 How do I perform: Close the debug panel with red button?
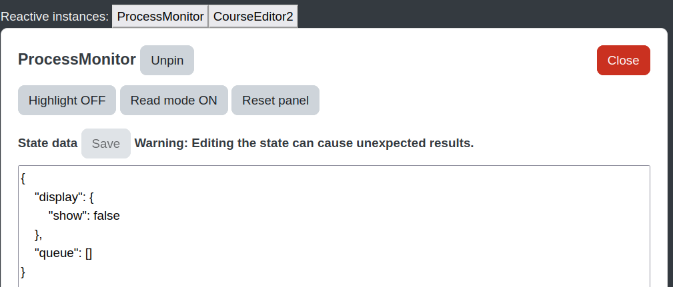(x=623, y=61)
